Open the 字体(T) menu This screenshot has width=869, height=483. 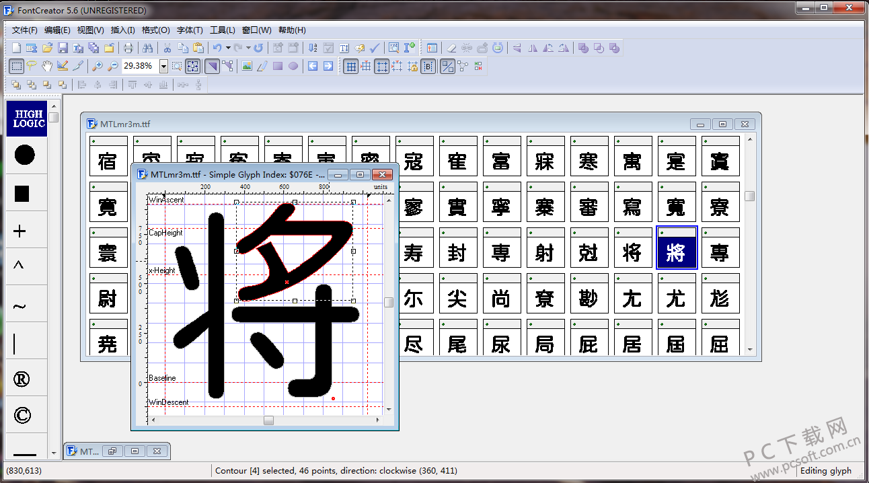tap(190, 30)
